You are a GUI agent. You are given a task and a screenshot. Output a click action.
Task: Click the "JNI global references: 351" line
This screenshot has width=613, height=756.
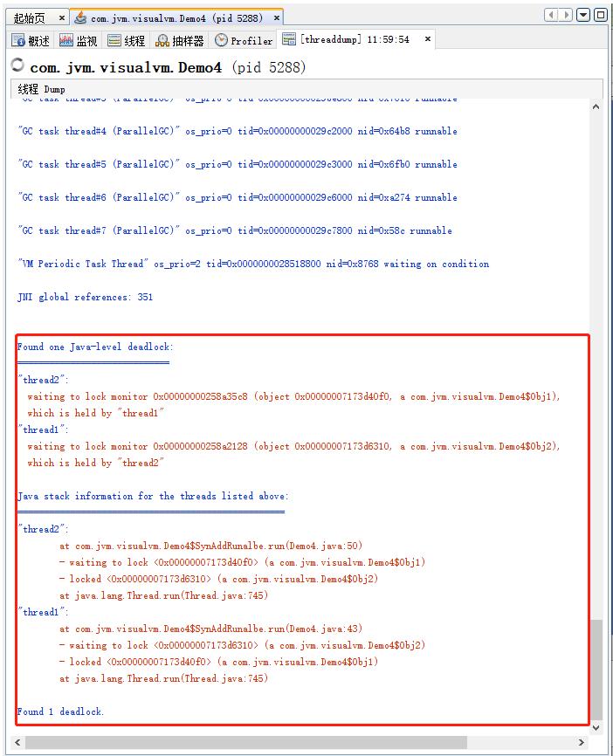86,297
